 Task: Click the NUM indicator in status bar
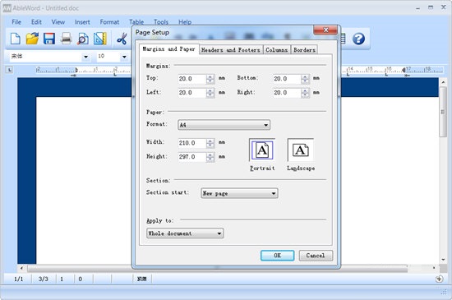click(x=142, y=279)
